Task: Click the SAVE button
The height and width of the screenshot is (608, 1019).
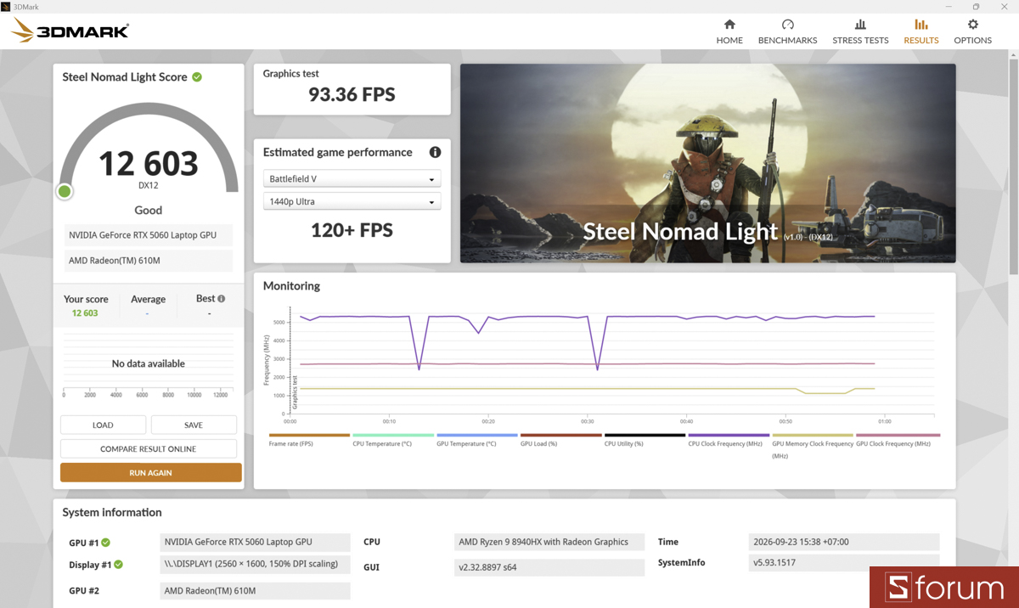Action: click(194, 425)
